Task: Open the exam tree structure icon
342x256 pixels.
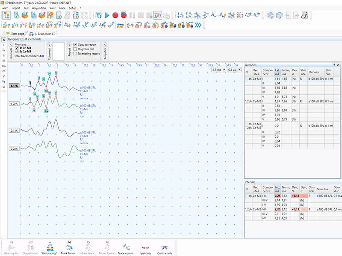Action: [6, 15]
